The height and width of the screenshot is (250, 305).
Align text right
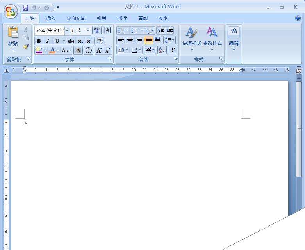click(139, 40)
